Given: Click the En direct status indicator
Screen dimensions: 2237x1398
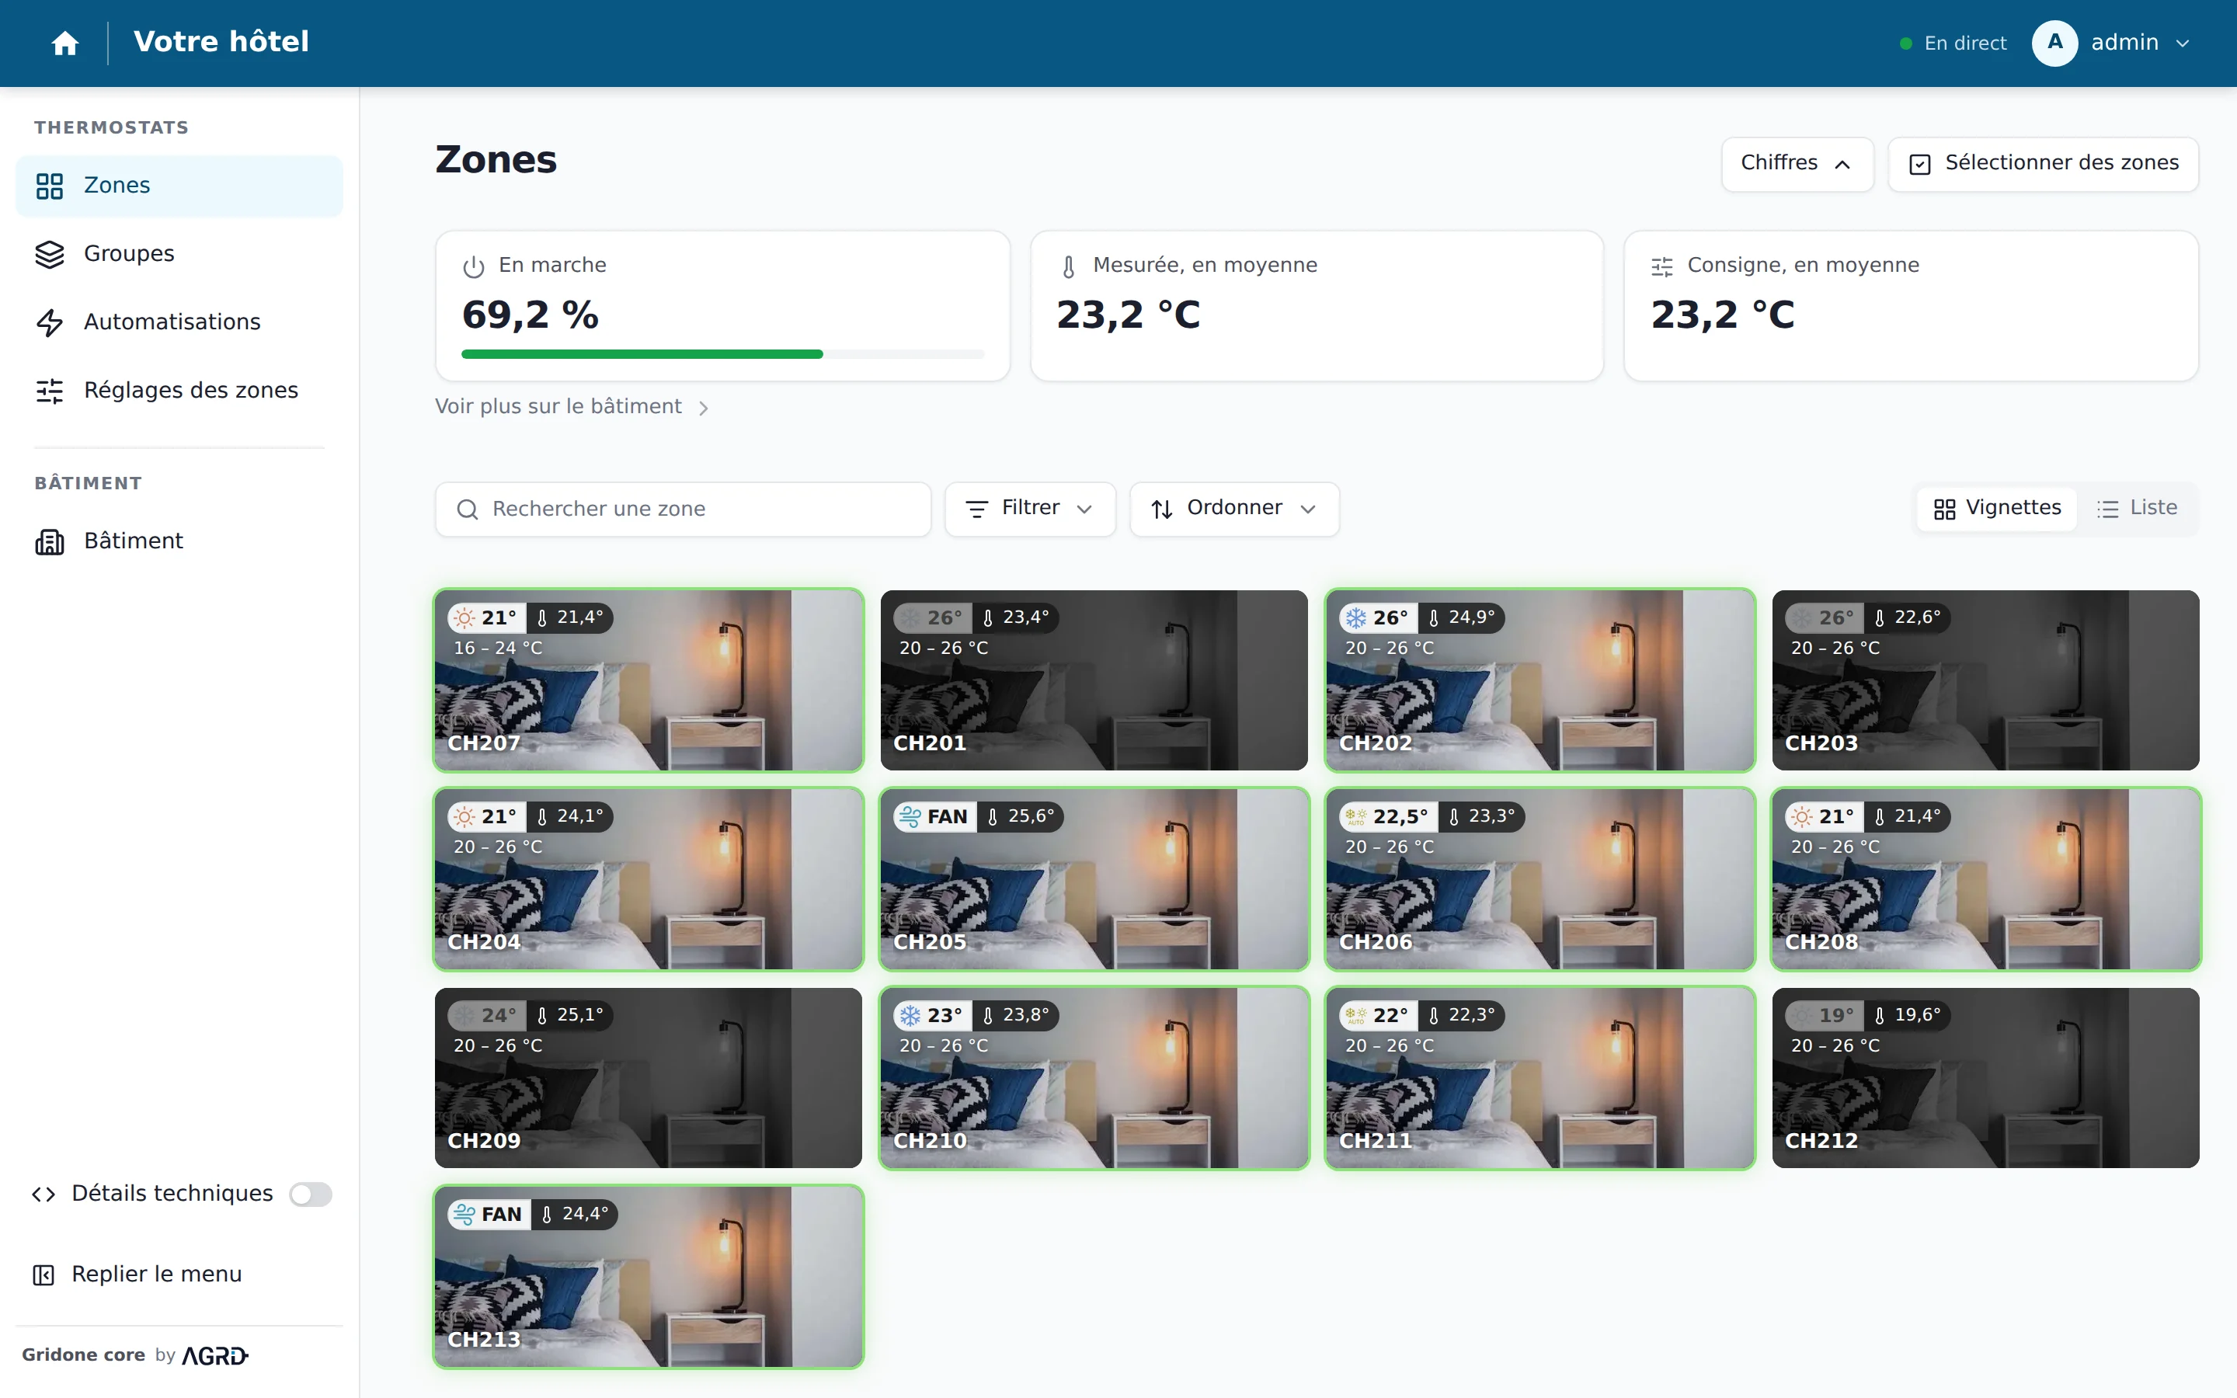Looking at the screenshot, I should (1952, 43).
